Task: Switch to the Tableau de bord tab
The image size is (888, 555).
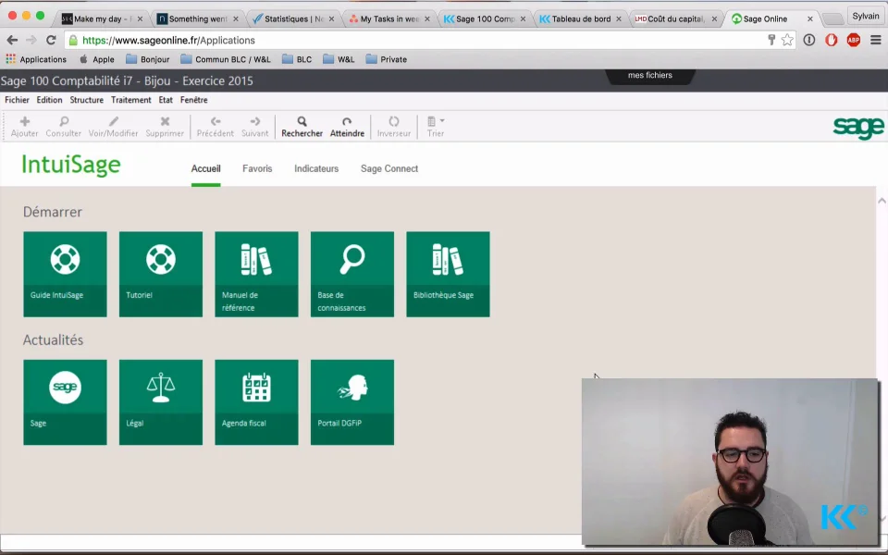Action: [581, 18]
